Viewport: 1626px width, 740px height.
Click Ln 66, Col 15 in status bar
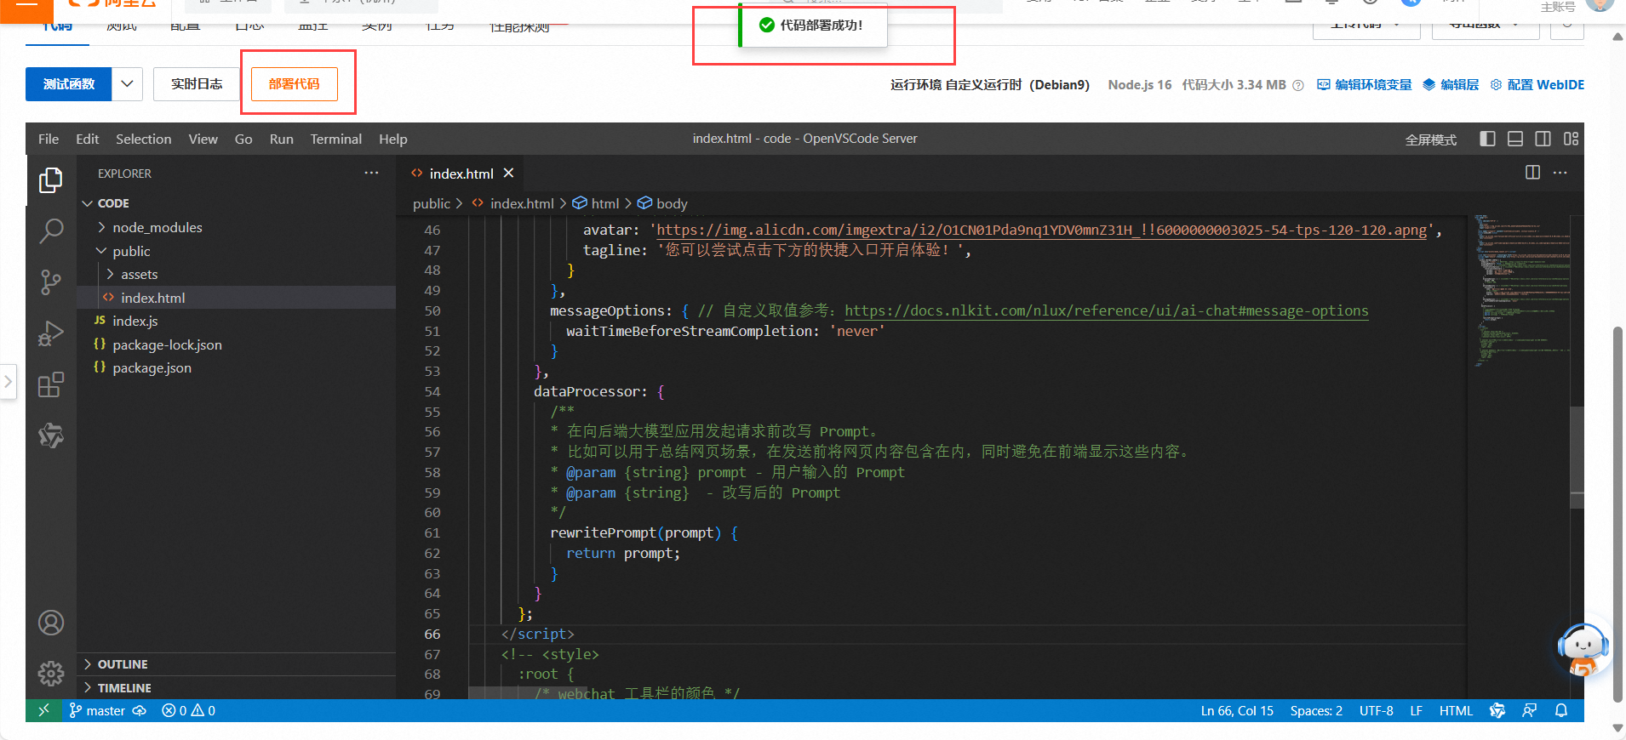coord(1237,710)
